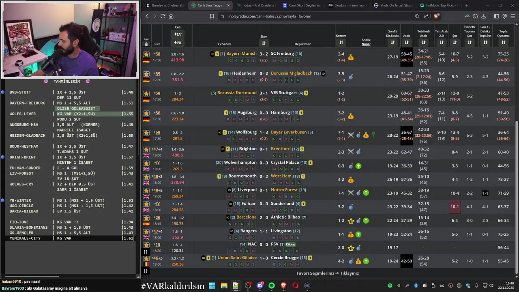Open the Brave Shields lion icon

[436, 16]
